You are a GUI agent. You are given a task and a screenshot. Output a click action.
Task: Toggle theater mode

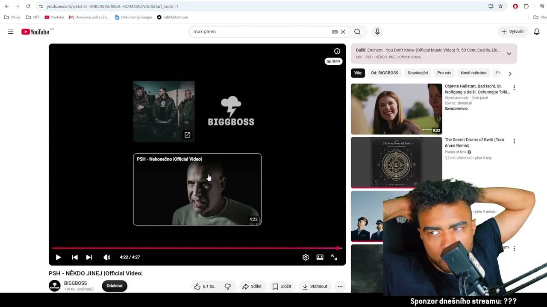320,257
